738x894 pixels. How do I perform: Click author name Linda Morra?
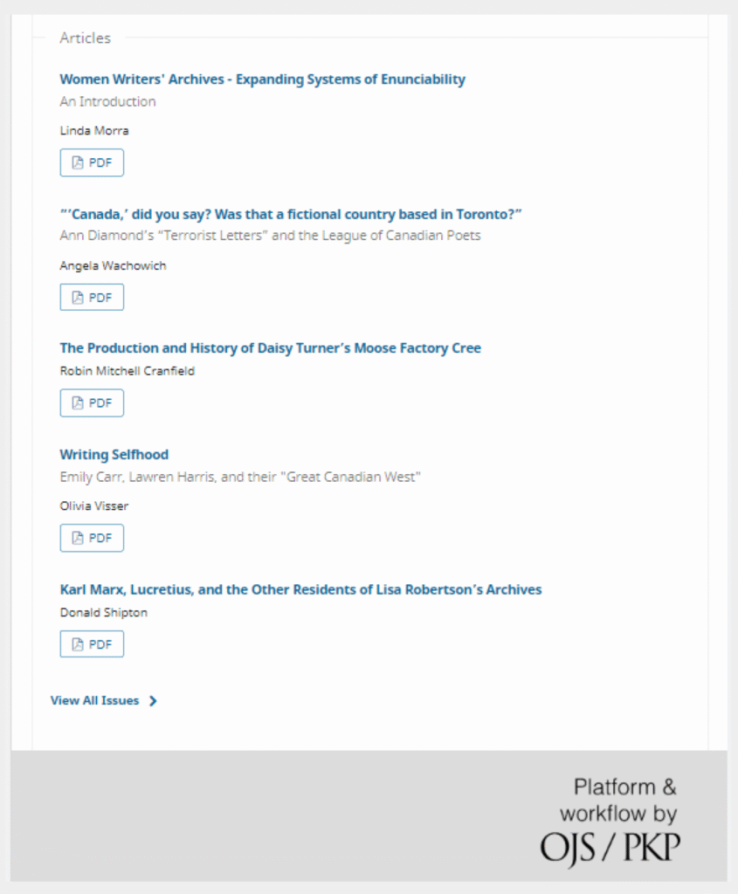tap(94, 131)
